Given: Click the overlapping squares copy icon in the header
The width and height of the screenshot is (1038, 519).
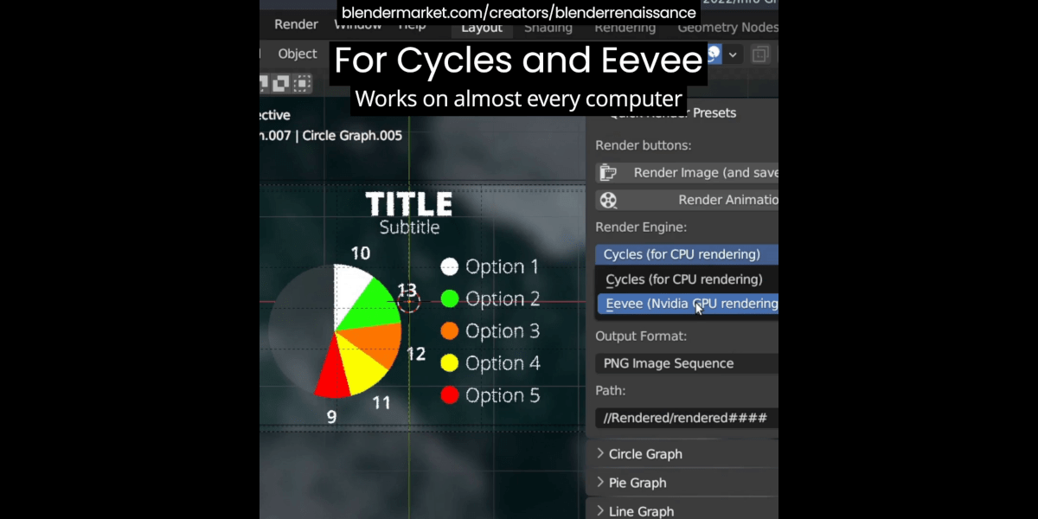Looking at the screenshot, I should tap(759, 54).
